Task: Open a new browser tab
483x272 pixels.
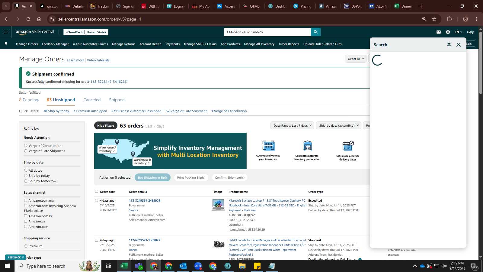Action: click(421, 6)
